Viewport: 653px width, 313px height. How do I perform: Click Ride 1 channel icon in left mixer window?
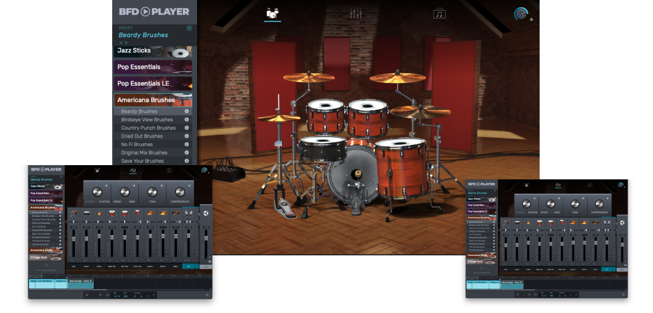176,213
